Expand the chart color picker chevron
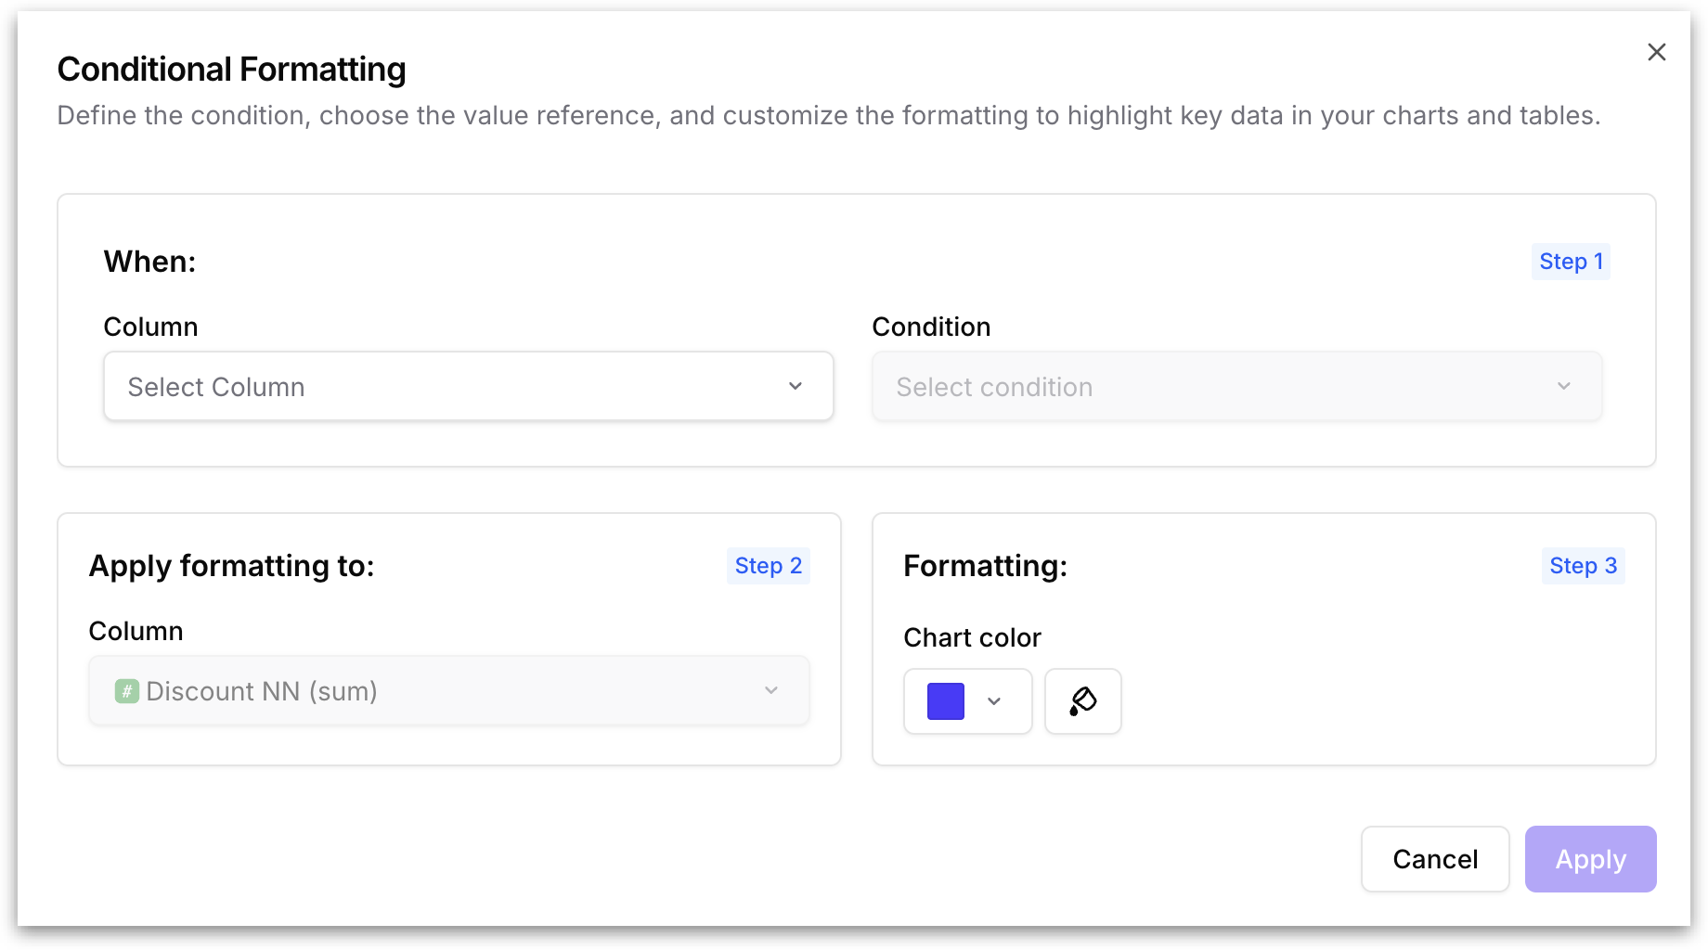The height and width of the screenshot is (950, 1708). (994, 701)
